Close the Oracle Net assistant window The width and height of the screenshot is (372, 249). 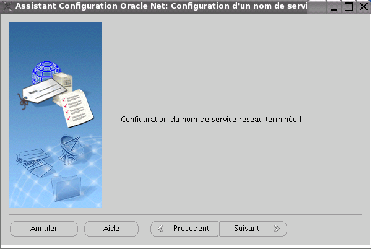[x=363, y=7]
